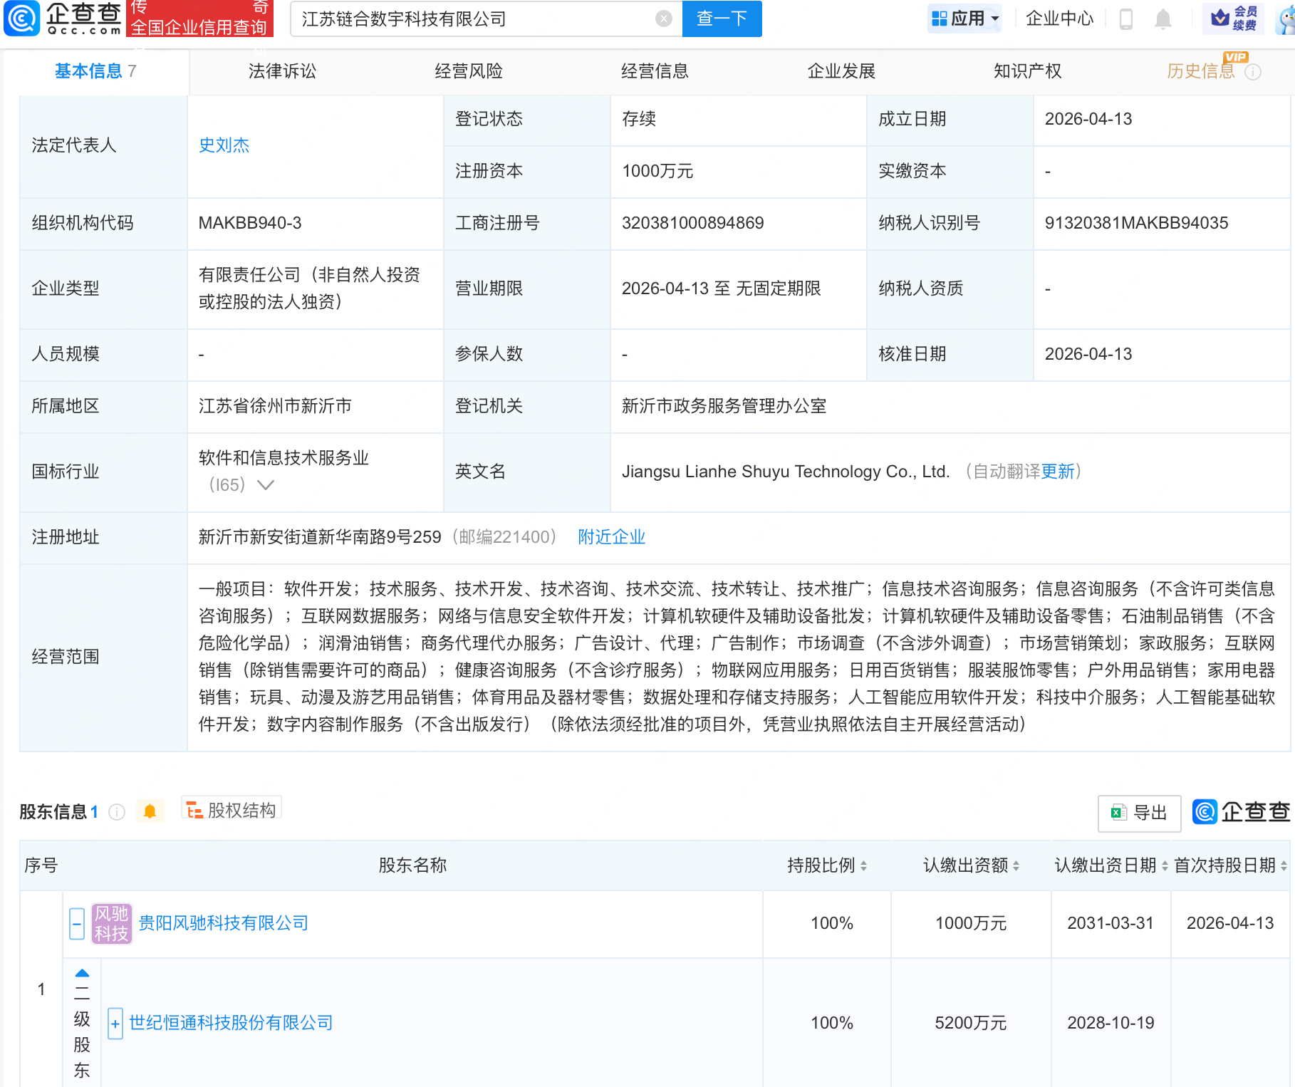The height and width of the screenshot is (1087, 1295).
Task: Click the mobile phone icon near 企业中心
Action: click(x=1125, y=19)
